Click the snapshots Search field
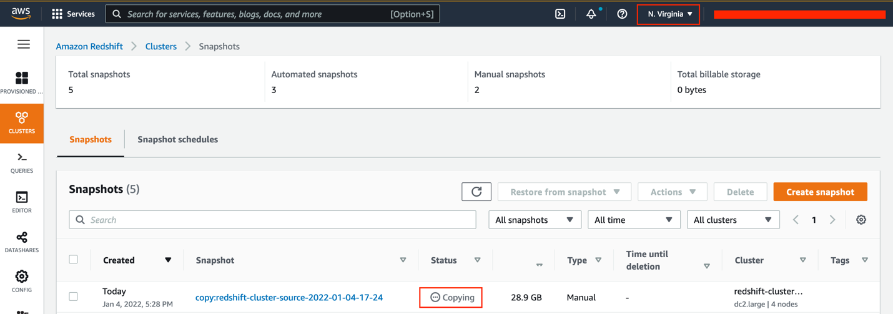 tap(272, 220)
